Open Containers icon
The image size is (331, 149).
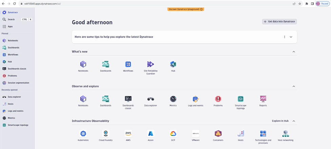[x=218, y=133]
